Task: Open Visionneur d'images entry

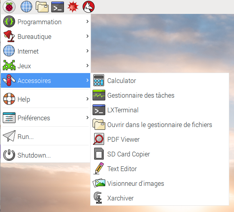Action: click(160, 183)
